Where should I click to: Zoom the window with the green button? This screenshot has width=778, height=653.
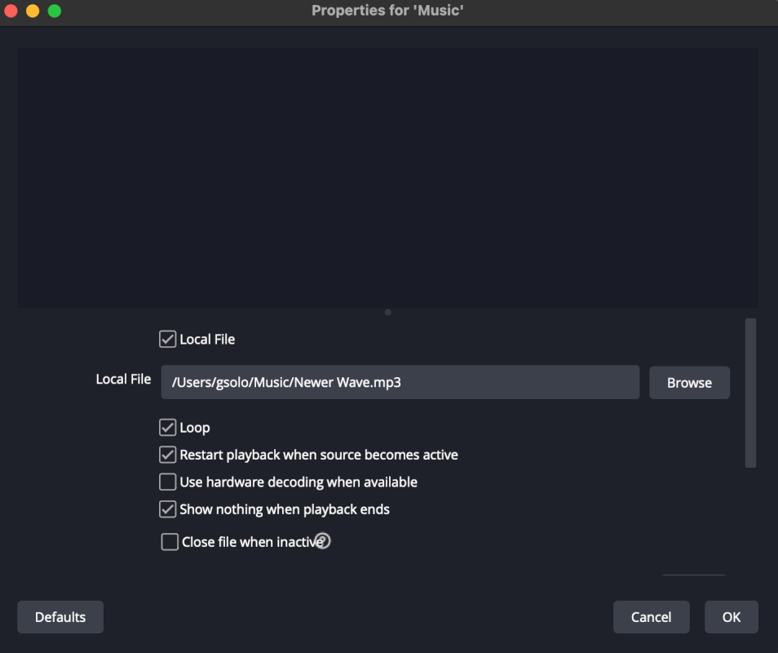[x=55, y=11]
